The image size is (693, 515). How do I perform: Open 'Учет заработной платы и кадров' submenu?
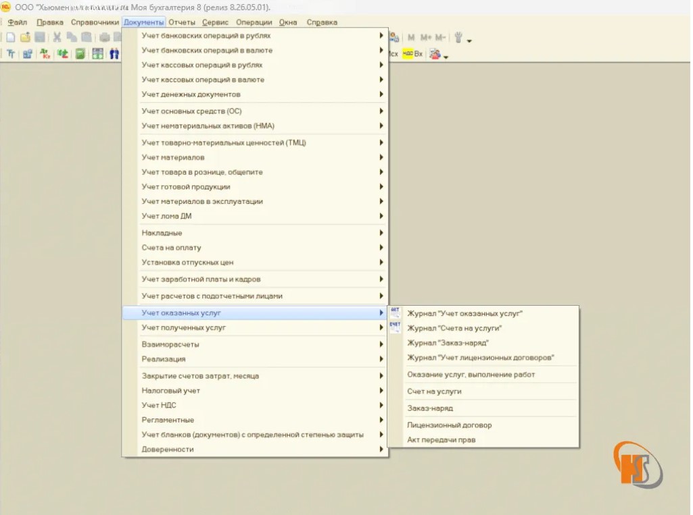255,279
